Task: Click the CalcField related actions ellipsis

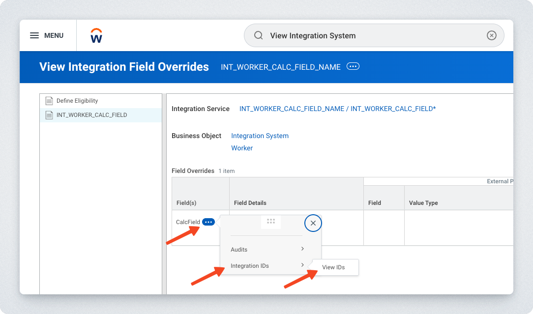Action: (208, 222)
